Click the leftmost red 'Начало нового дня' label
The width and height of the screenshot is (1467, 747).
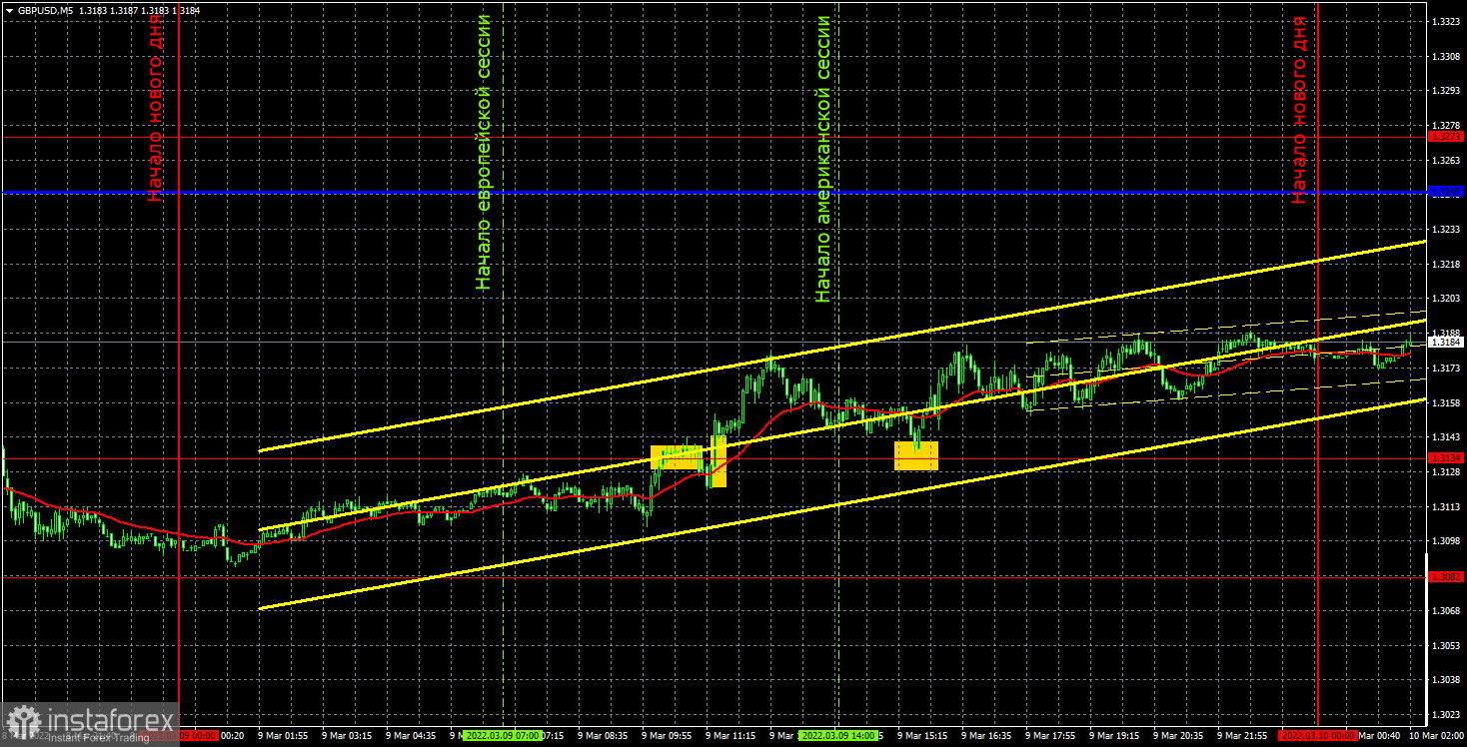point(156,109)
